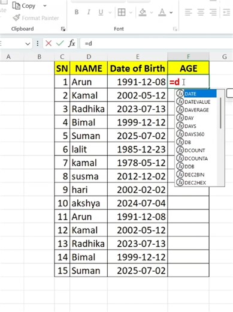Screen dimensions: 233x312
Task: Confirm formula entry with checkmark
Action: pyautogui.click(x=60, y=43)
